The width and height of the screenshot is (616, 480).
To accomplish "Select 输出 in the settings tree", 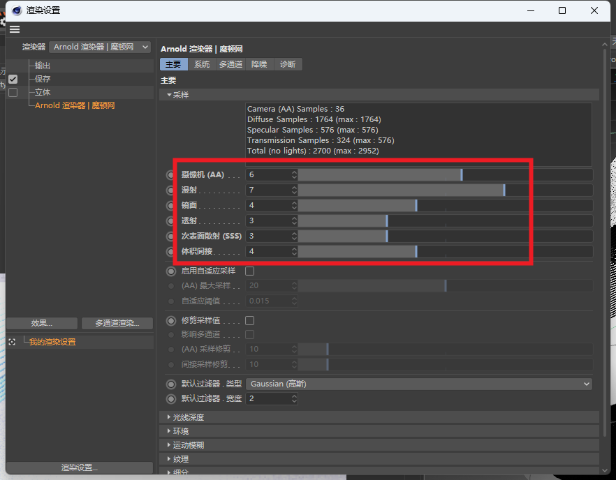I will click(43, 66).
